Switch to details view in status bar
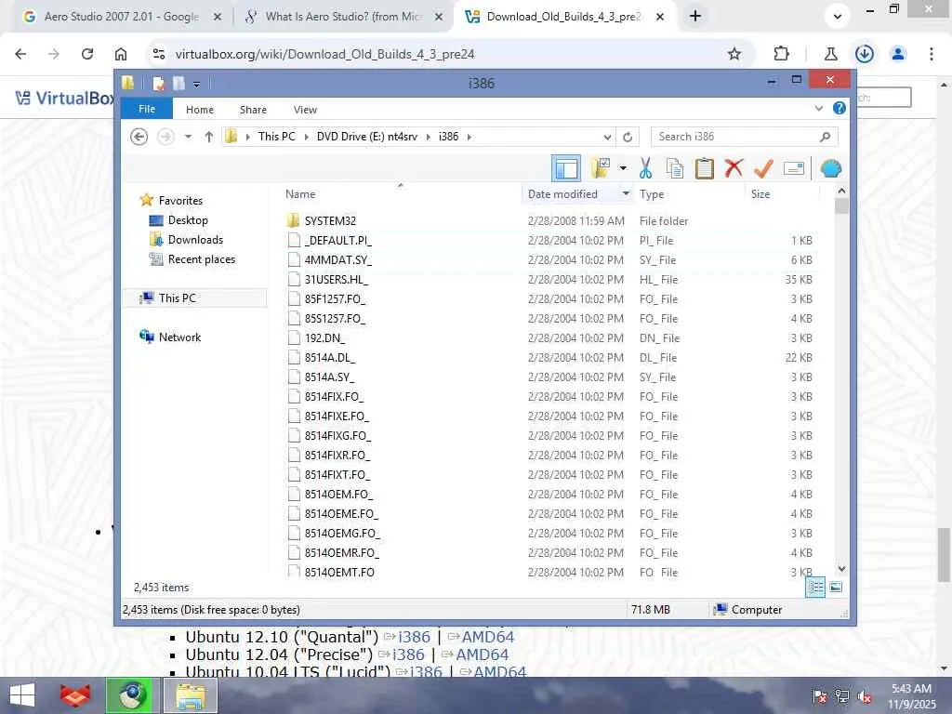Viewport: 952px width, 714px height. click(815, 588)
